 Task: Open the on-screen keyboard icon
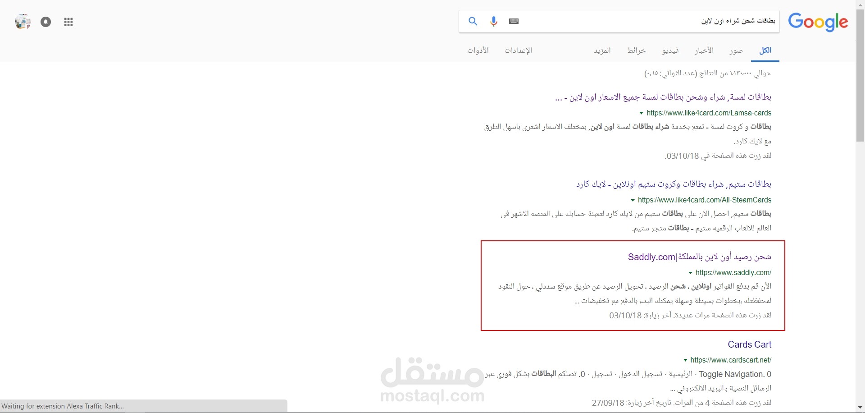pos(514,21)
